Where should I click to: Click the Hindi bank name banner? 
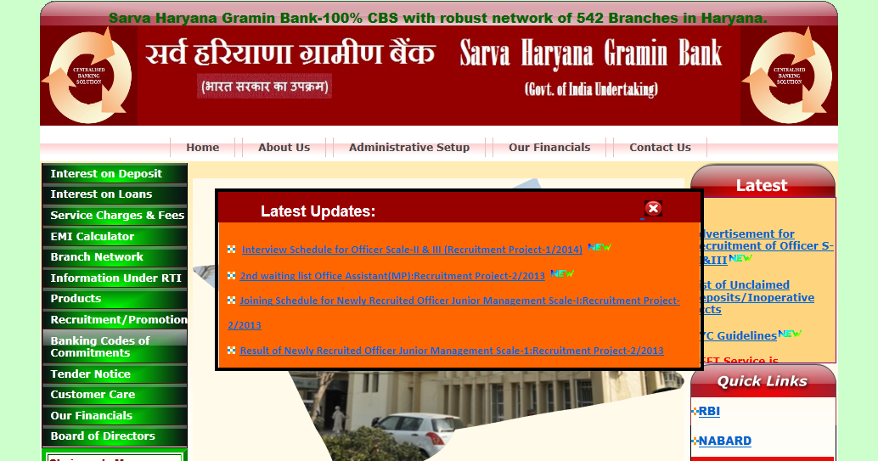(x=290, y=54)
